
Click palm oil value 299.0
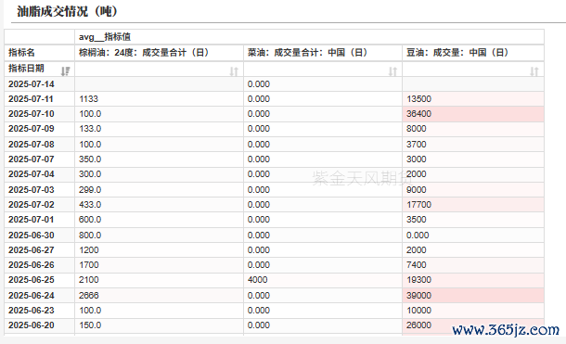pos(90,190)
